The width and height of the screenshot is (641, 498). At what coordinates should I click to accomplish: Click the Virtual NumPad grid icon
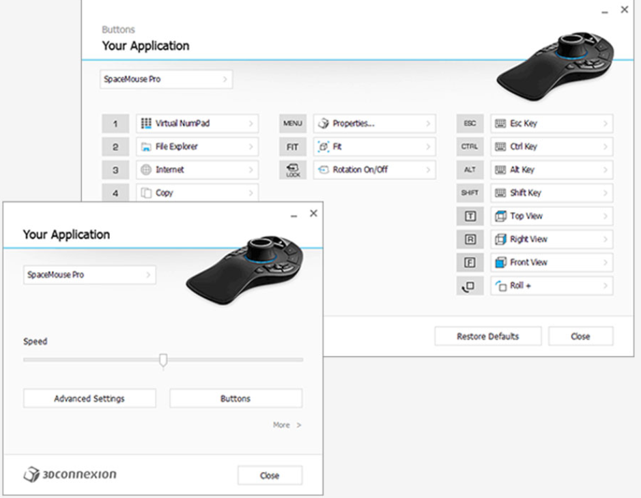click(145, 123)
